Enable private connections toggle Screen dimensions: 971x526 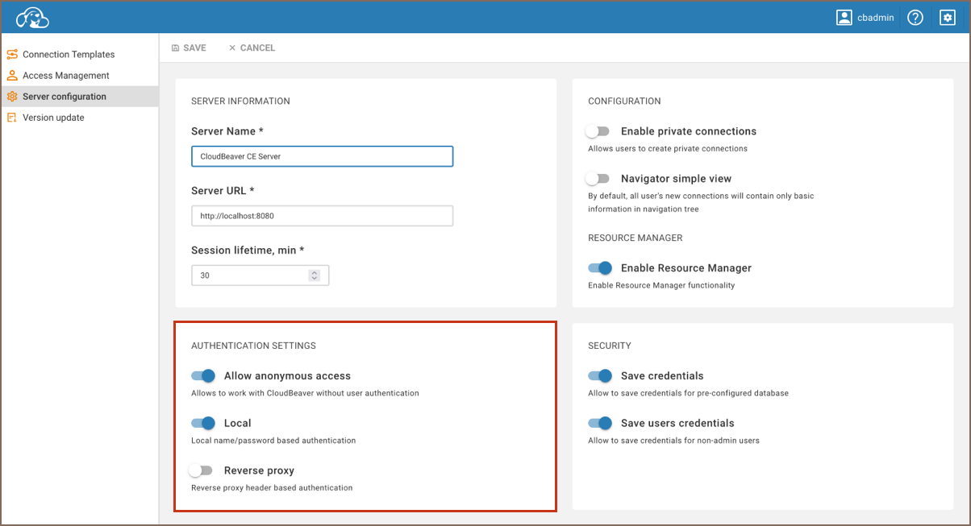click(598, 131)
